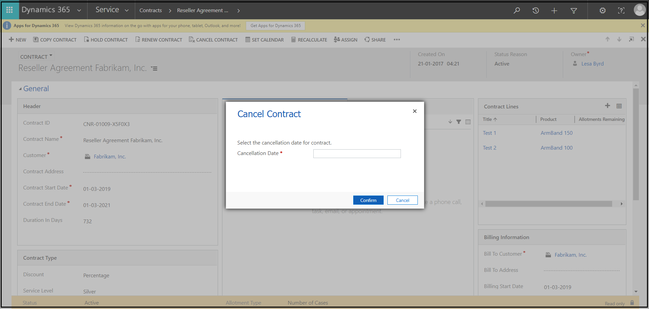Click Contracts in the breadcrumb
Viewport: 649px width, 309px height.
(x=150, y=10)
